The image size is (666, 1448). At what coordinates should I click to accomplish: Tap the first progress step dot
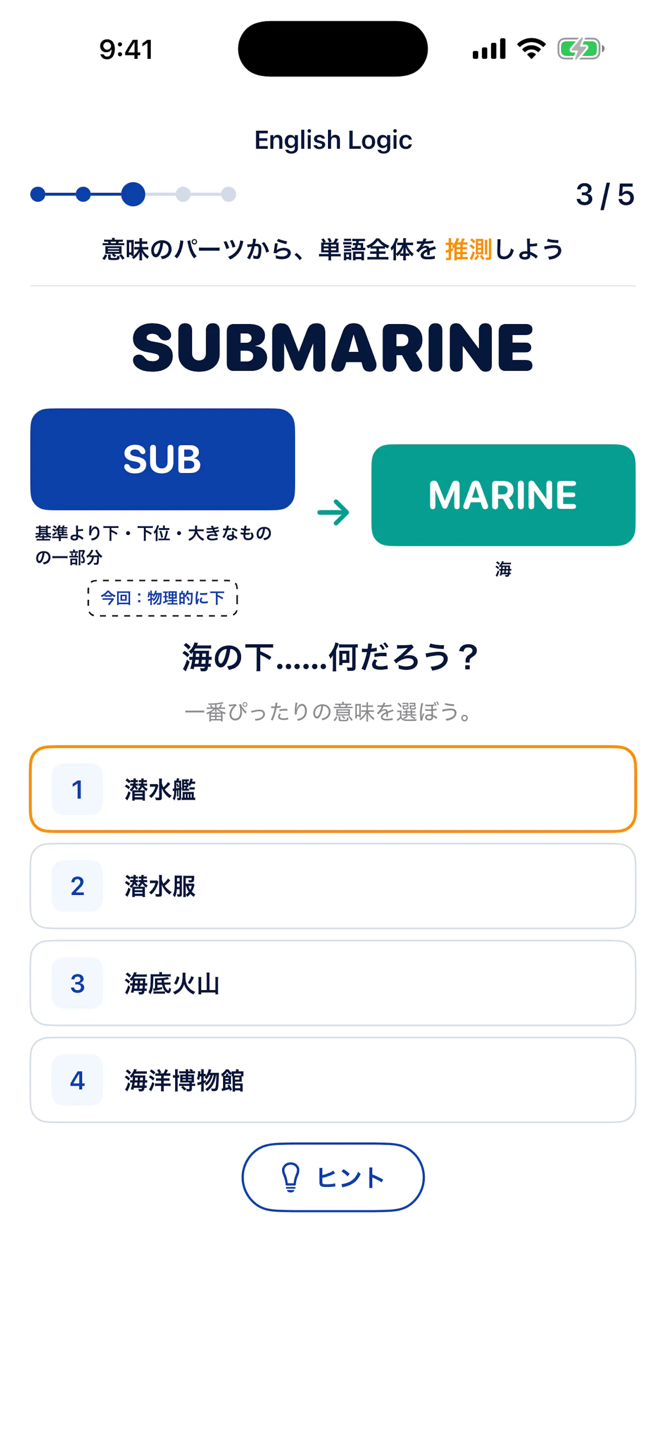pyautogui.click(x=37, y=195)
